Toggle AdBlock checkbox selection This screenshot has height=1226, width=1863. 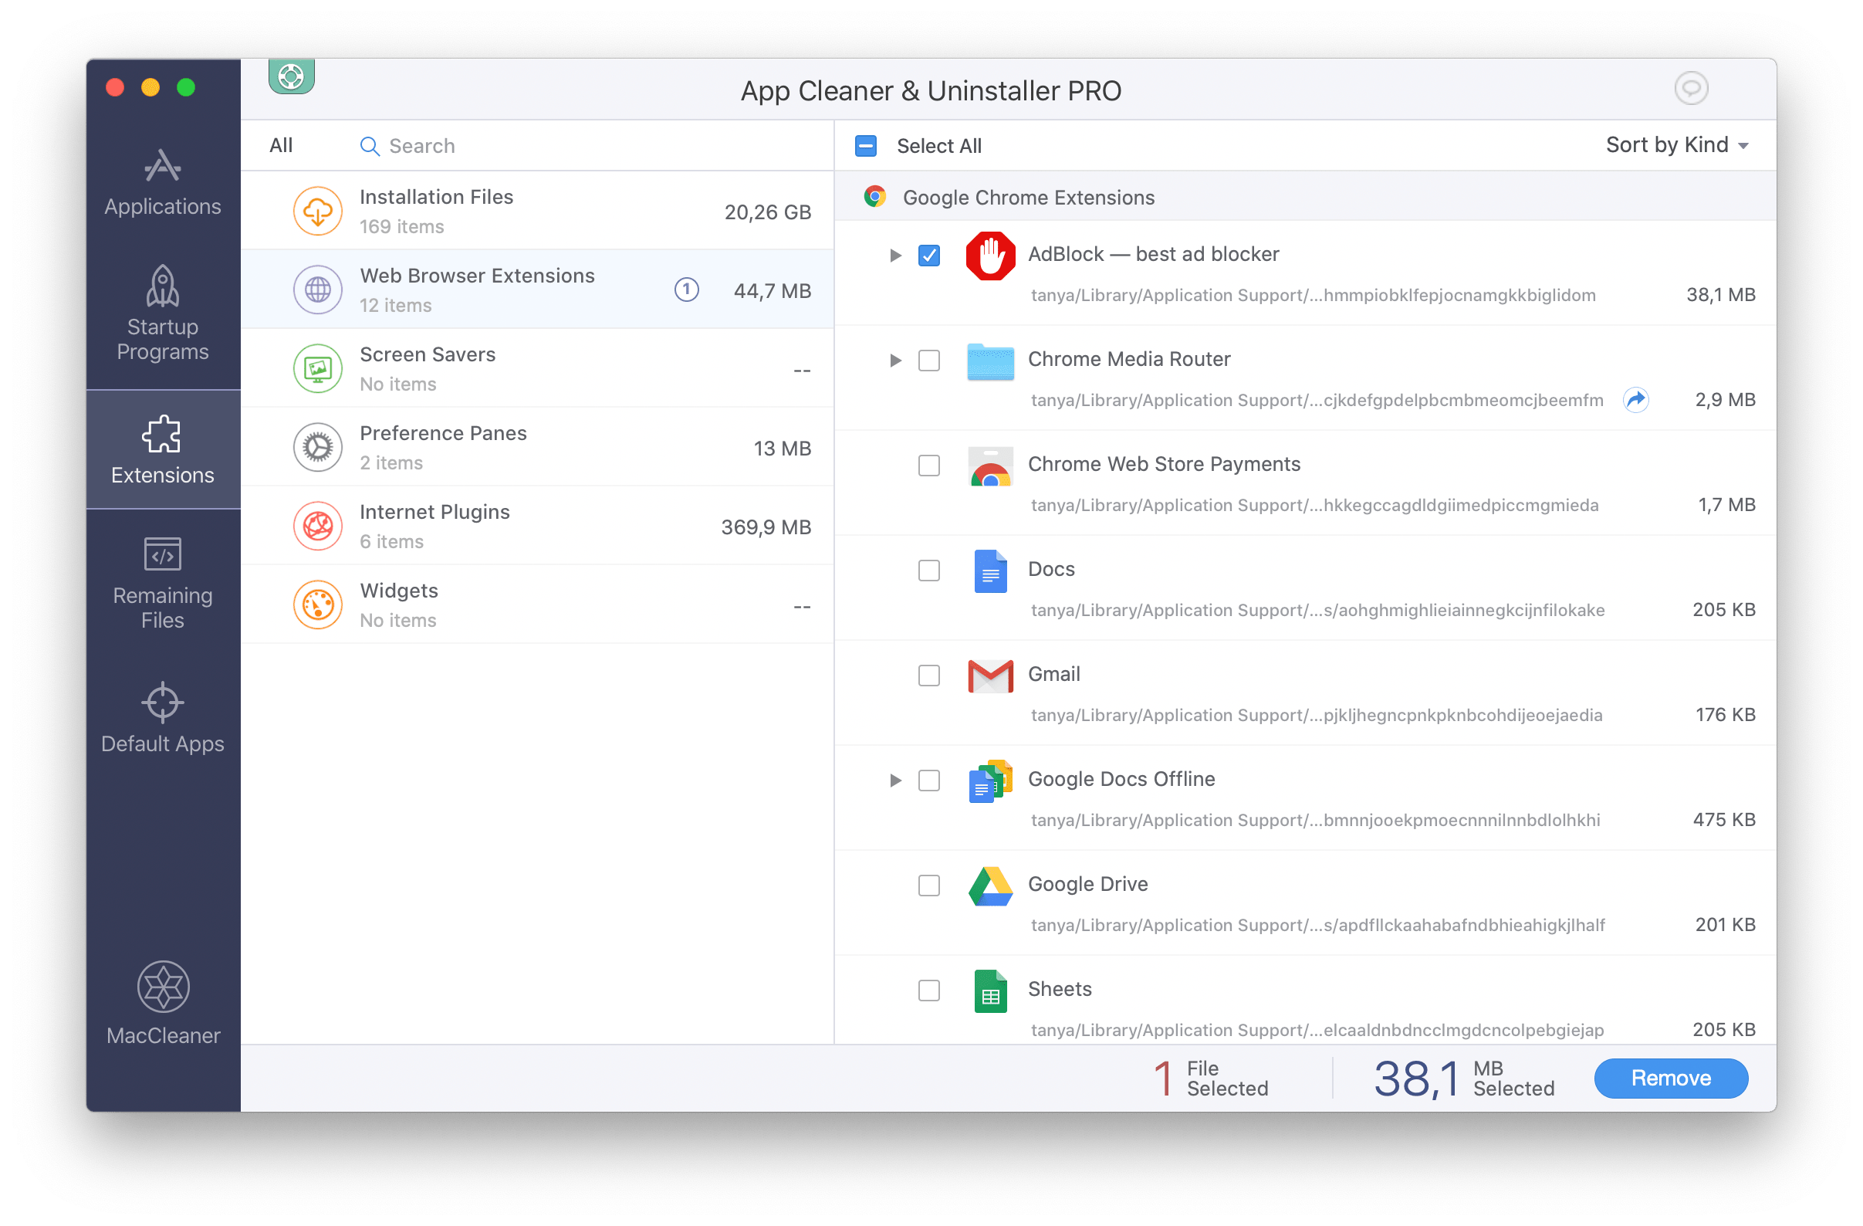[928, 256]
